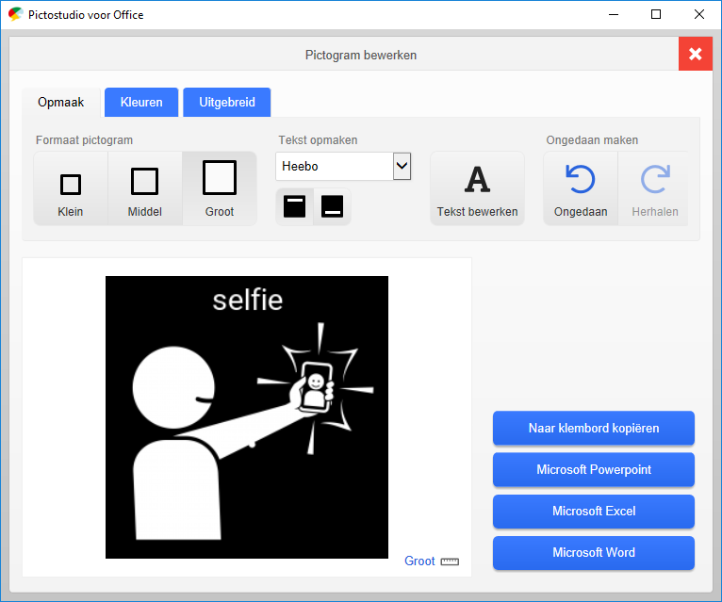Open the Tekst bewerken editor
The height and width of the screenshot is (602, 722).
478,188
